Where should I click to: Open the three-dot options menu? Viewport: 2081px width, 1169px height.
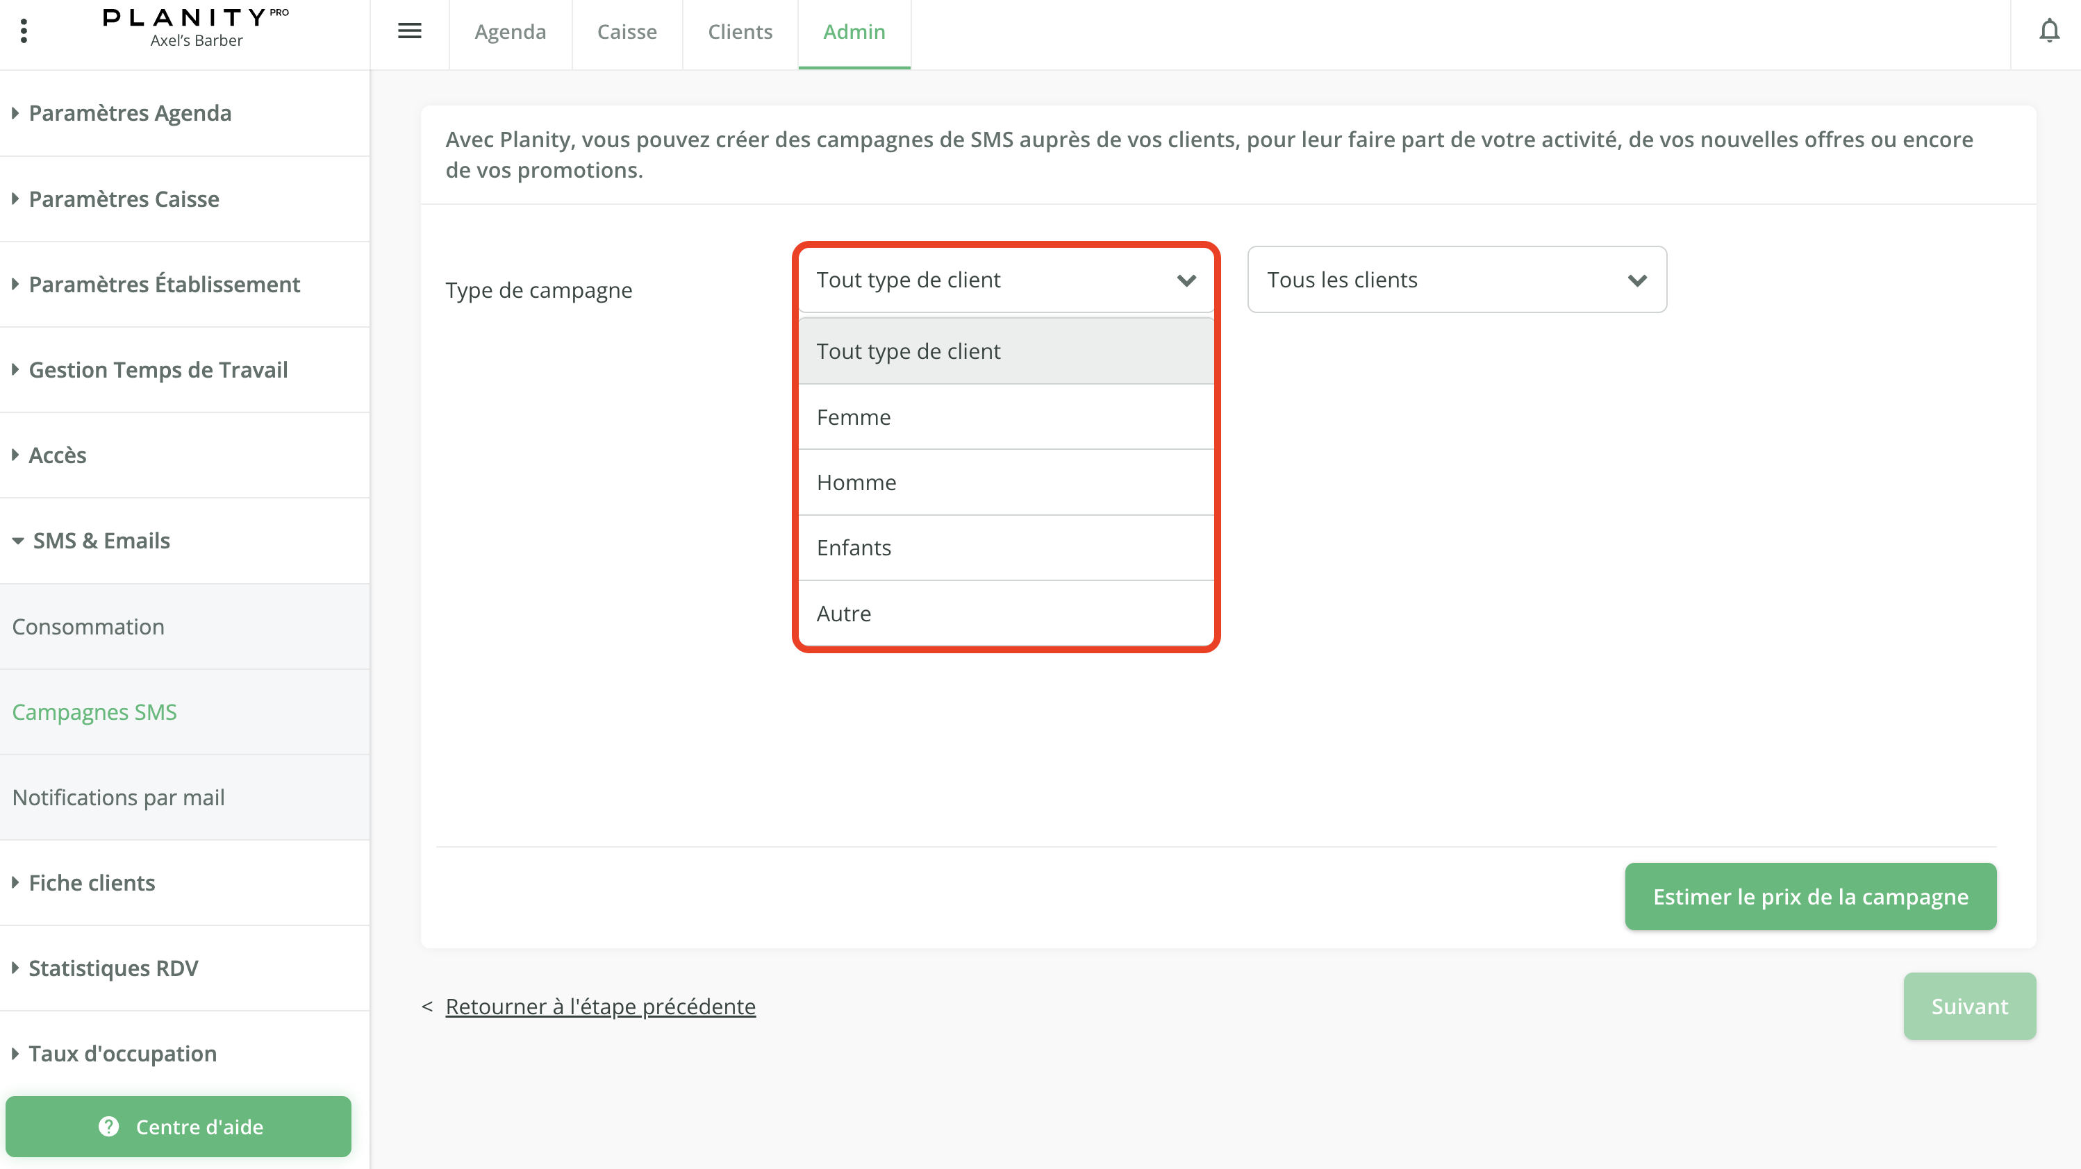(24, 31)
